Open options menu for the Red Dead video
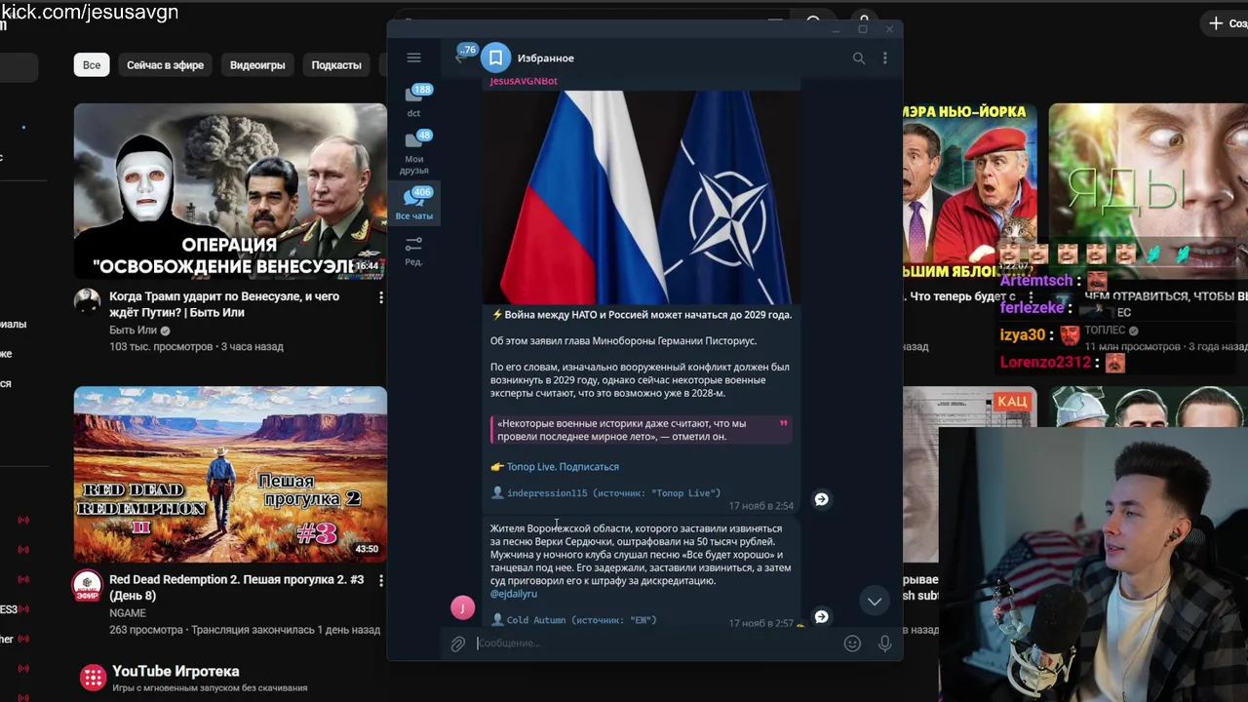Viewport: 1248px width, 702px height. [381, 580]
